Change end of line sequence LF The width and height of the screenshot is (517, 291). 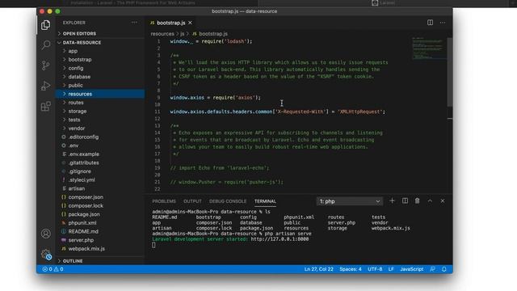click(x=391, y=269)
